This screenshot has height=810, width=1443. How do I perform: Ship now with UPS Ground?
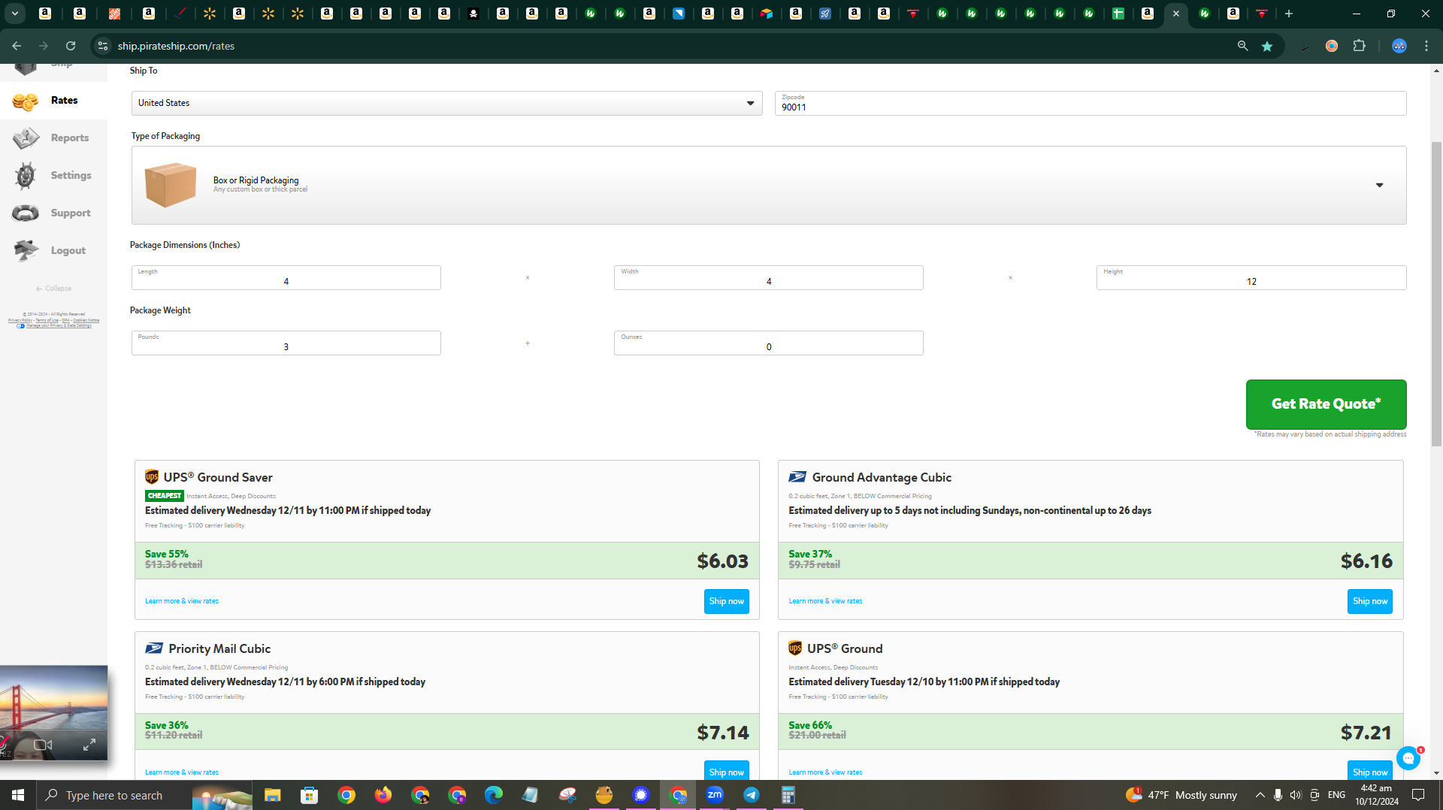pyautogui.click(x=1369, y=772)
